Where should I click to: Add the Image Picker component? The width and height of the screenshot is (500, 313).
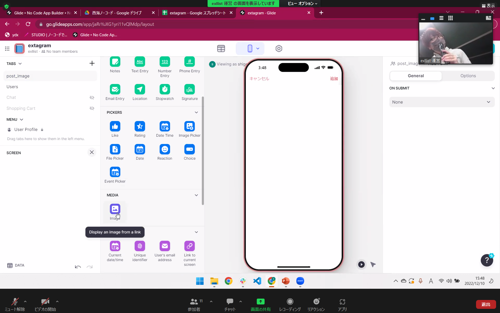click(190, 127)
